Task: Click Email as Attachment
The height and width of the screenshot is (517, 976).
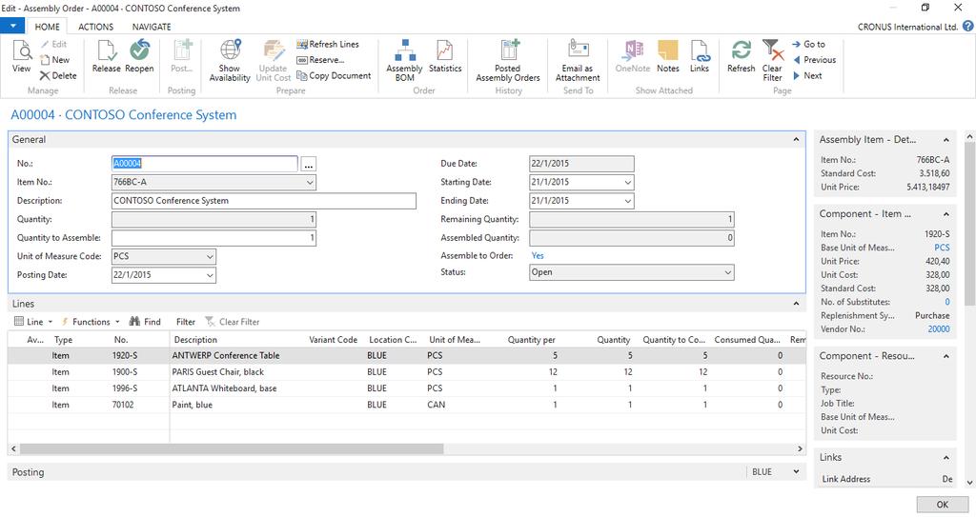Action: (x=578, y=61)
